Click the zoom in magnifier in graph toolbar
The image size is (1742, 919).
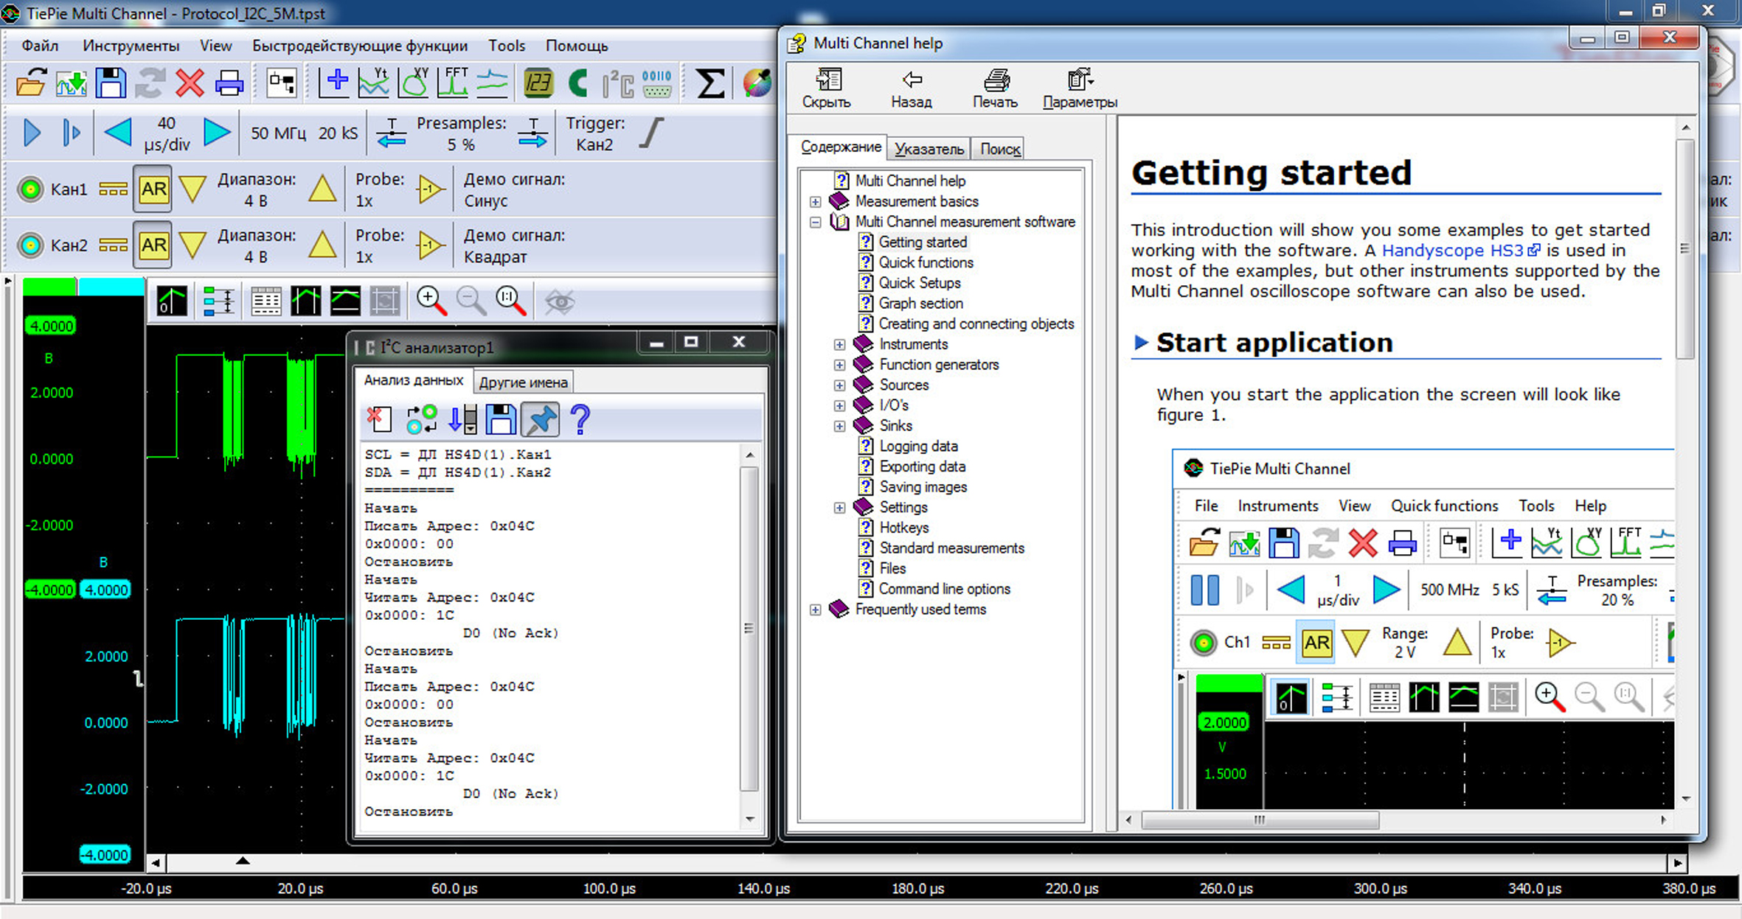coord(431,301)
